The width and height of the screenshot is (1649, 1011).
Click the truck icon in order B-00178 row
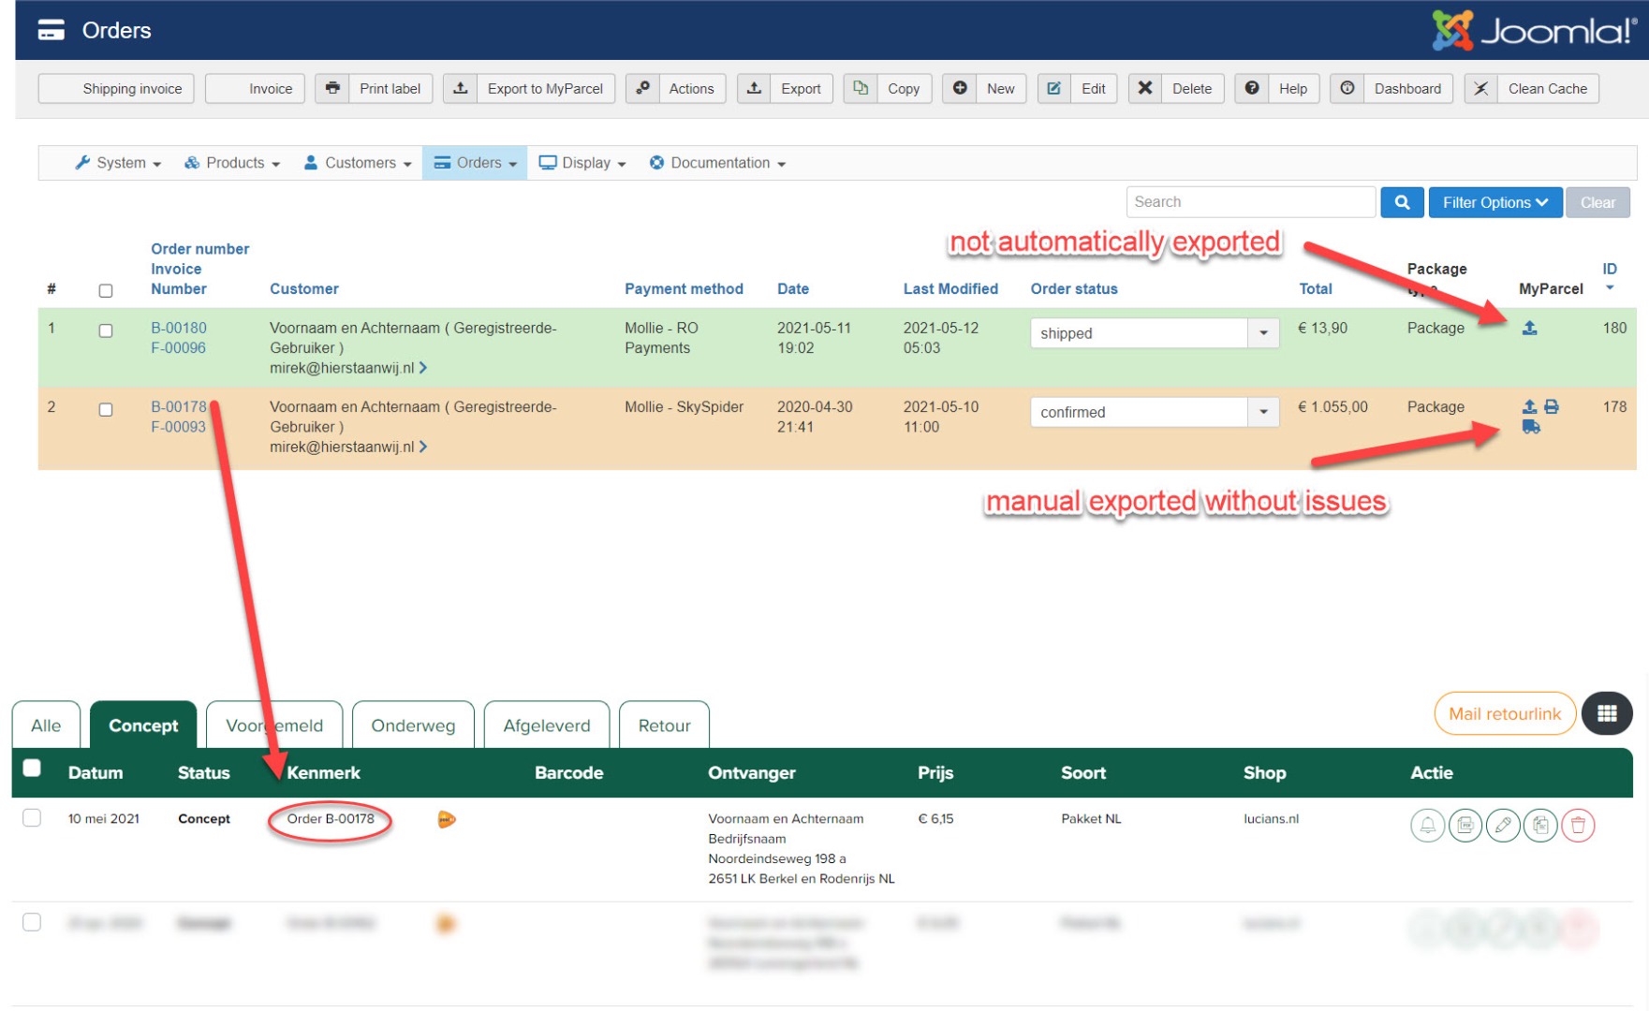[1531, 428]
